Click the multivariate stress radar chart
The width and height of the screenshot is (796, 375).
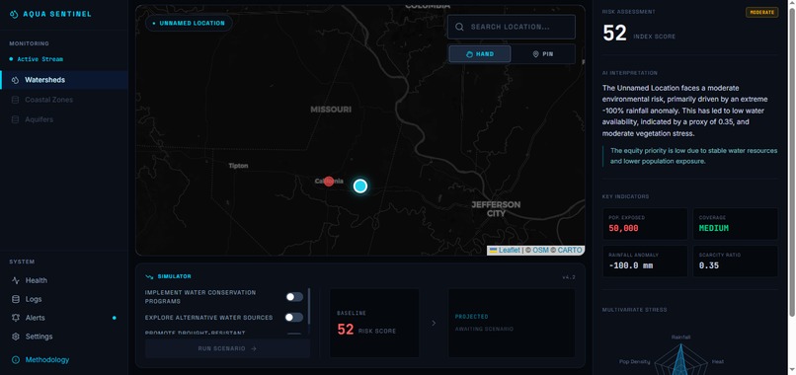pos(680,358)
